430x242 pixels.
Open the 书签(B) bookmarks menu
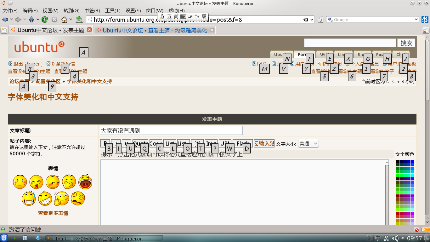[92, 11]
